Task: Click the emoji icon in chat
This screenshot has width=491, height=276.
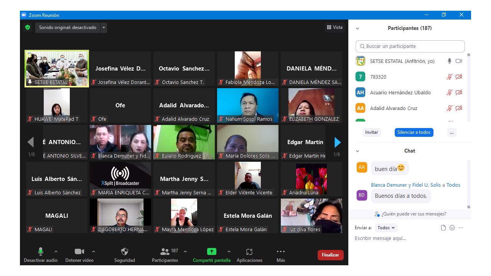Action: point(452,228)
